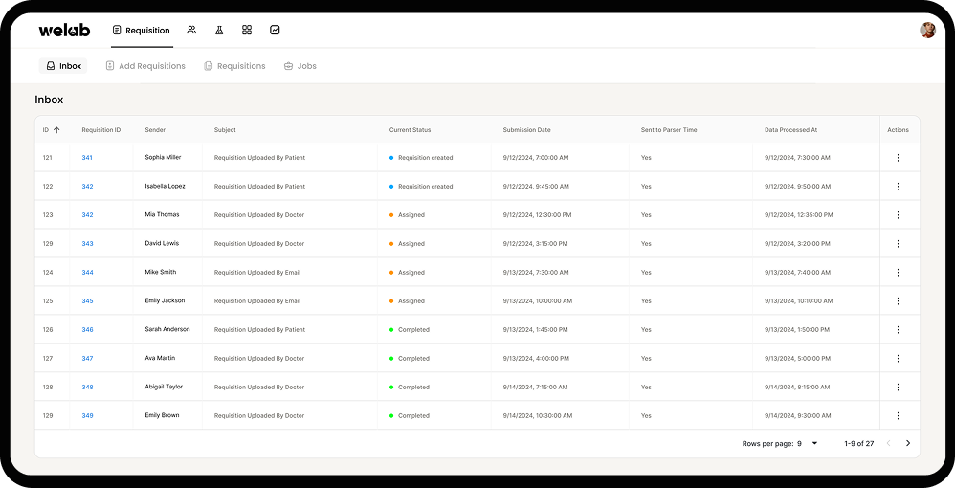Switch to the Requisitions sub-tab
This screenshot has width=955, height=488.
coord(234,66)
